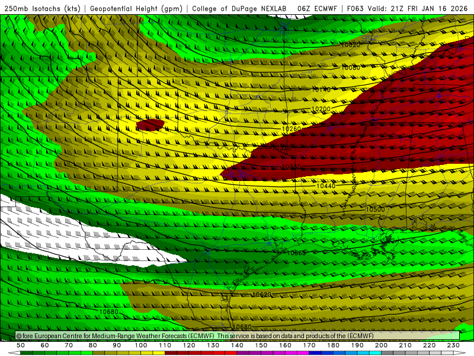
Task: Click color scale value 130
Action: tap(213, 345)
